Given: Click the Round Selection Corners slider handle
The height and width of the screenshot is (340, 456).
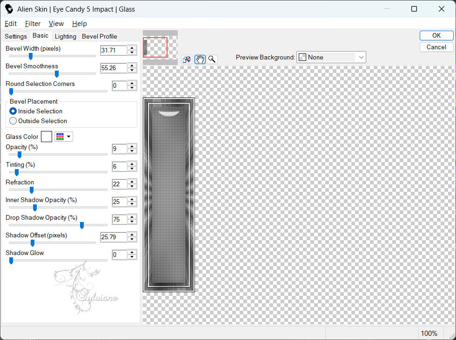Looking at the screenshot, I should 11,92.
